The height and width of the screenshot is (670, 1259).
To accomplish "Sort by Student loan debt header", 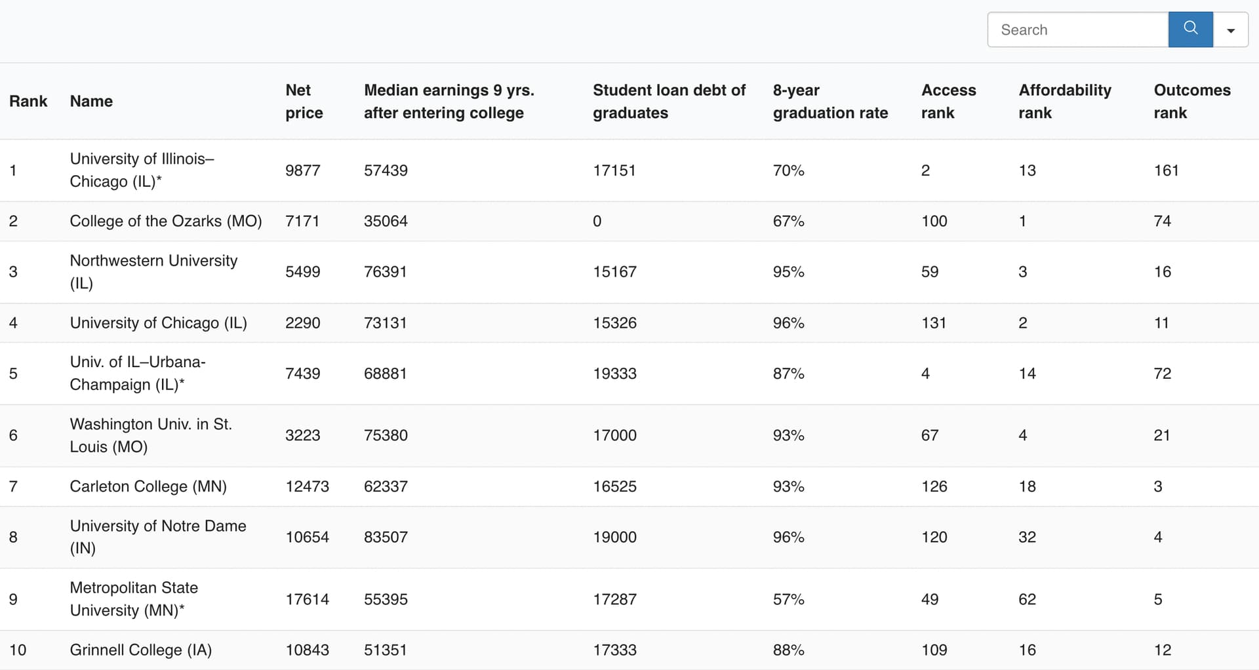I will click(x=668, y=101).
